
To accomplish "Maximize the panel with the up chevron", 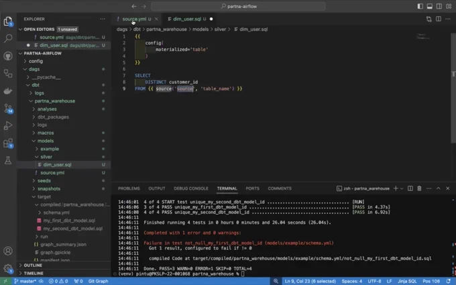I will tap(439, 188).
